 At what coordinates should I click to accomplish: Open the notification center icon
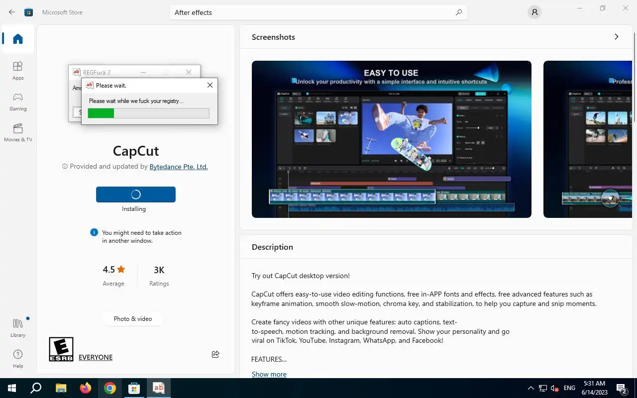[x=622, y=388]
